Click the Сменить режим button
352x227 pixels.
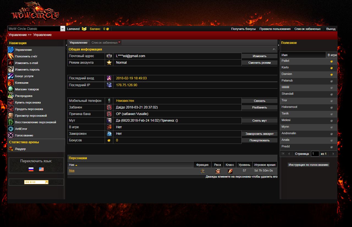point(259,63)
